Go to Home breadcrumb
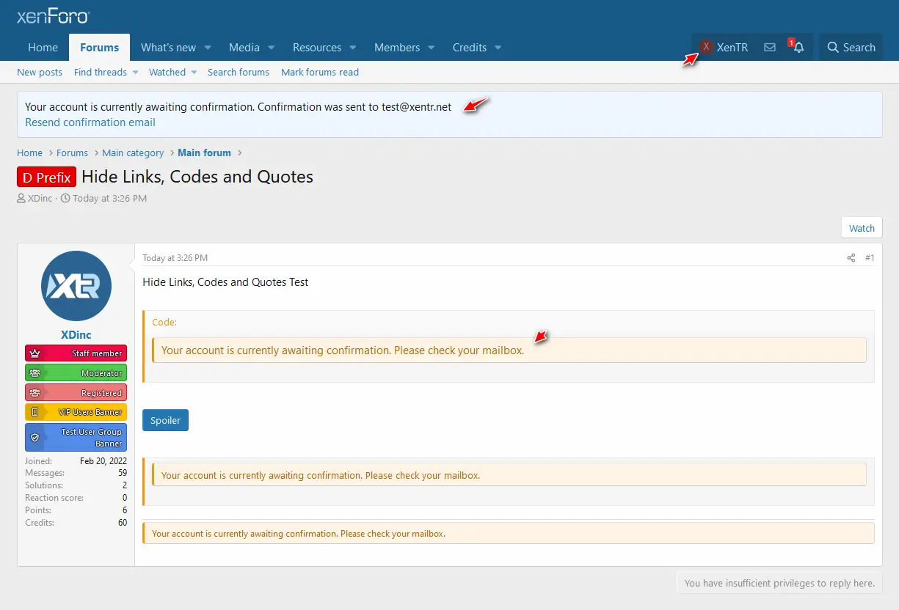 coord(29,152)
